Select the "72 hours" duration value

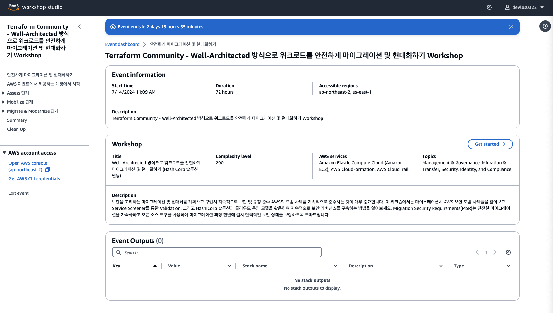[225, 92]
